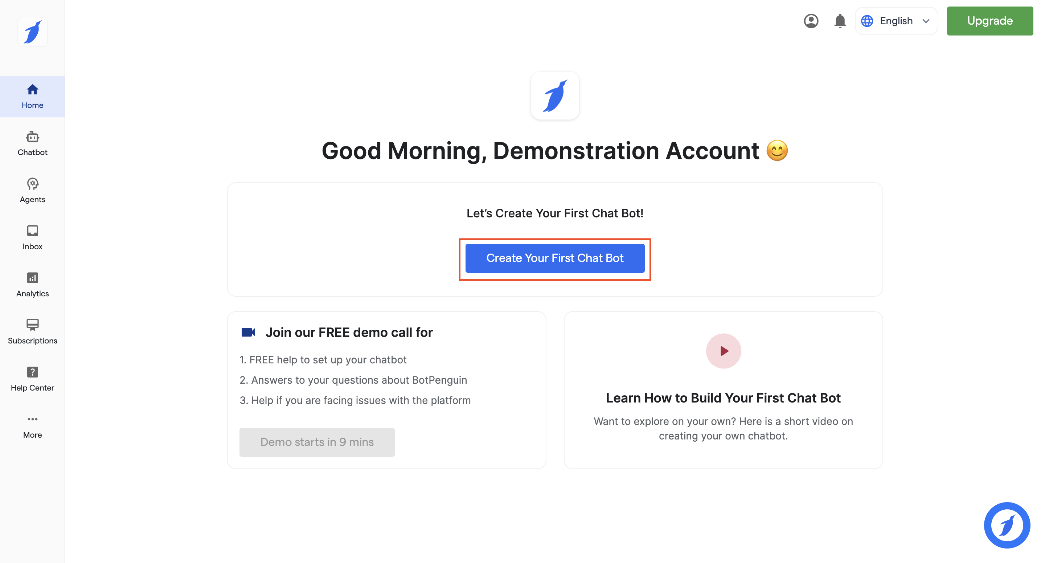Play the chatbot tutorial video
Screen dimensions: 1045x563
723,351
